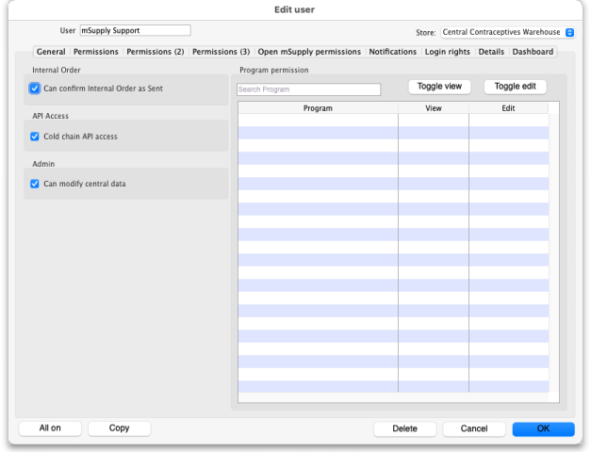The width and height of the screenshot is (591, 452).
Task: Click the Toggle view button
Action: 439,87
